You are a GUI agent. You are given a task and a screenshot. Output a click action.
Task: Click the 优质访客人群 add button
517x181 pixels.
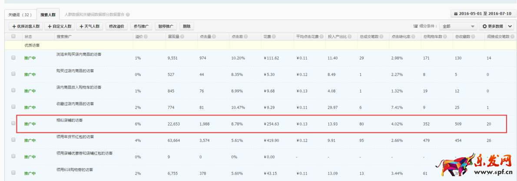[x=26, y=26]
